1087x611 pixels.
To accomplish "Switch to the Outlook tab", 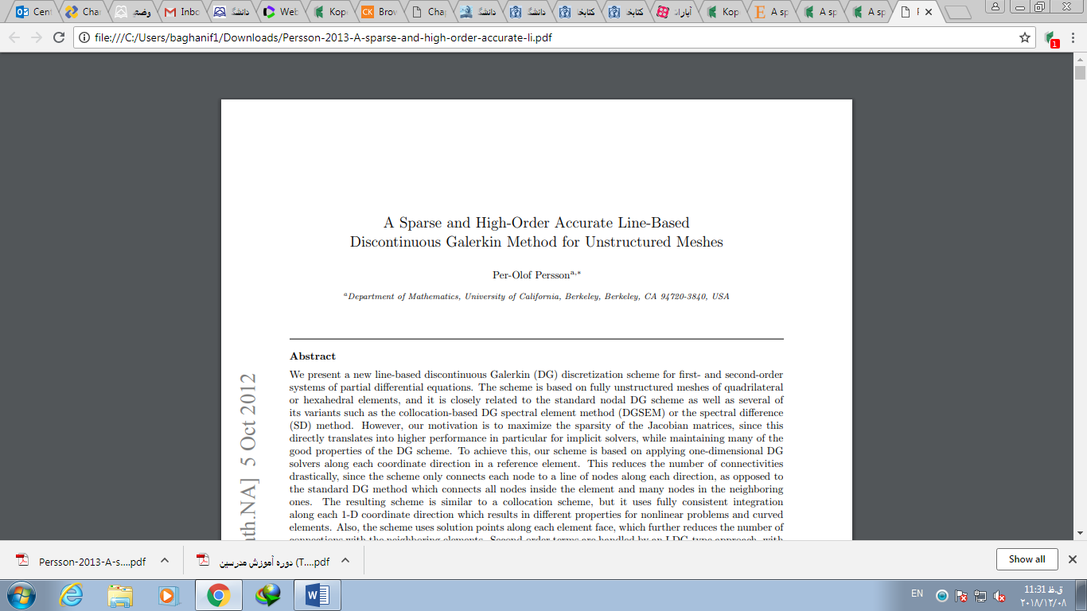I will pos(33,12).
